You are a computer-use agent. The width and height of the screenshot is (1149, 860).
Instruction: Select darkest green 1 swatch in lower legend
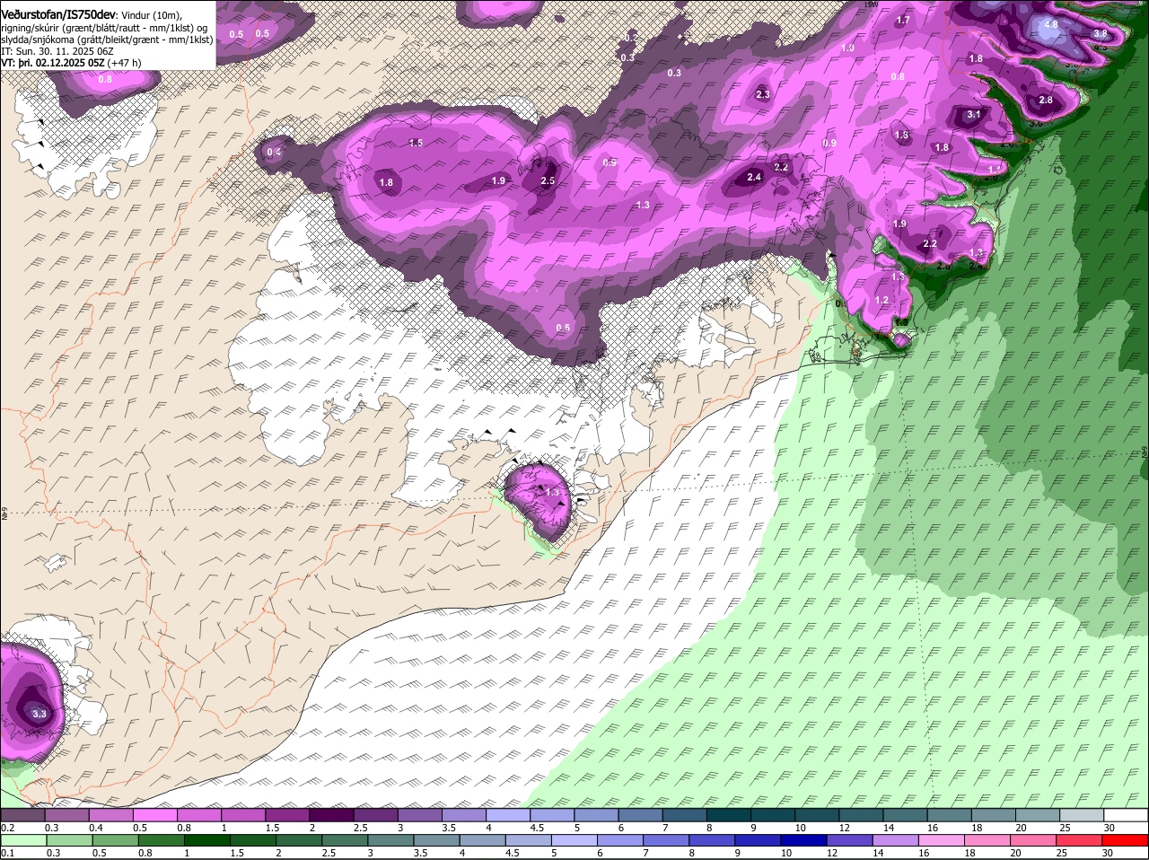pyautogui.click(x=207, y=840)
